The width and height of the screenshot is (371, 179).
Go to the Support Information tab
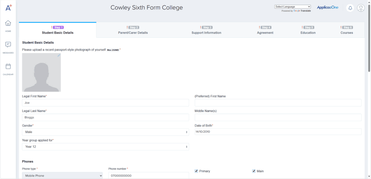[x=206, y=30]
